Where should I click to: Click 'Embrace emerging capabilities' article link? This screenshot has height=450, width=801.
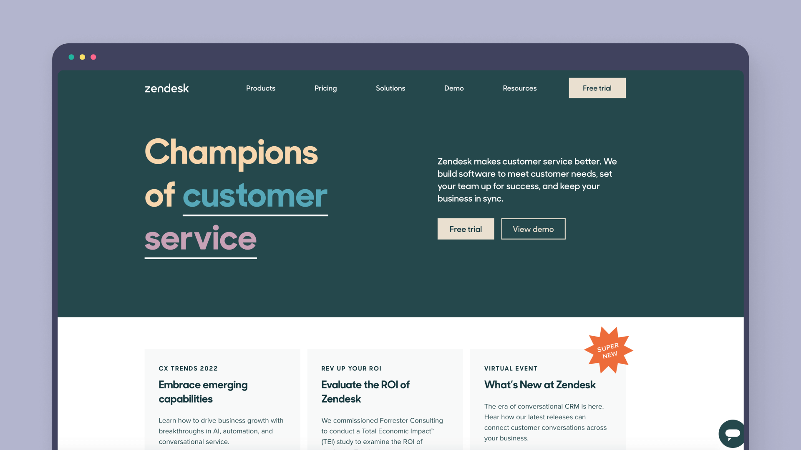[x=204, y=391]
